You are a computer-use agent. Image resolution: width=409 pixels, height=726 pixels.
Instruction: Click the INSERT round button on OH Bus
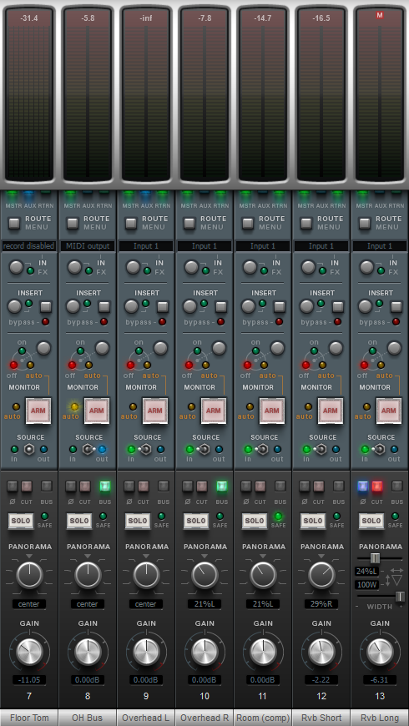click(x=73, y=306)
